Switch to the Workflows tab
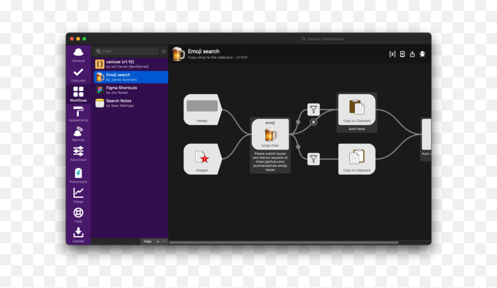Viewport: 497px width, 288px height. click(78, 94)
